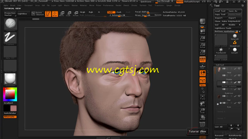The height and width of the screenshot is (139, 248).
Task: Click the Scroll navigation icon
Action: click(202, 32)
